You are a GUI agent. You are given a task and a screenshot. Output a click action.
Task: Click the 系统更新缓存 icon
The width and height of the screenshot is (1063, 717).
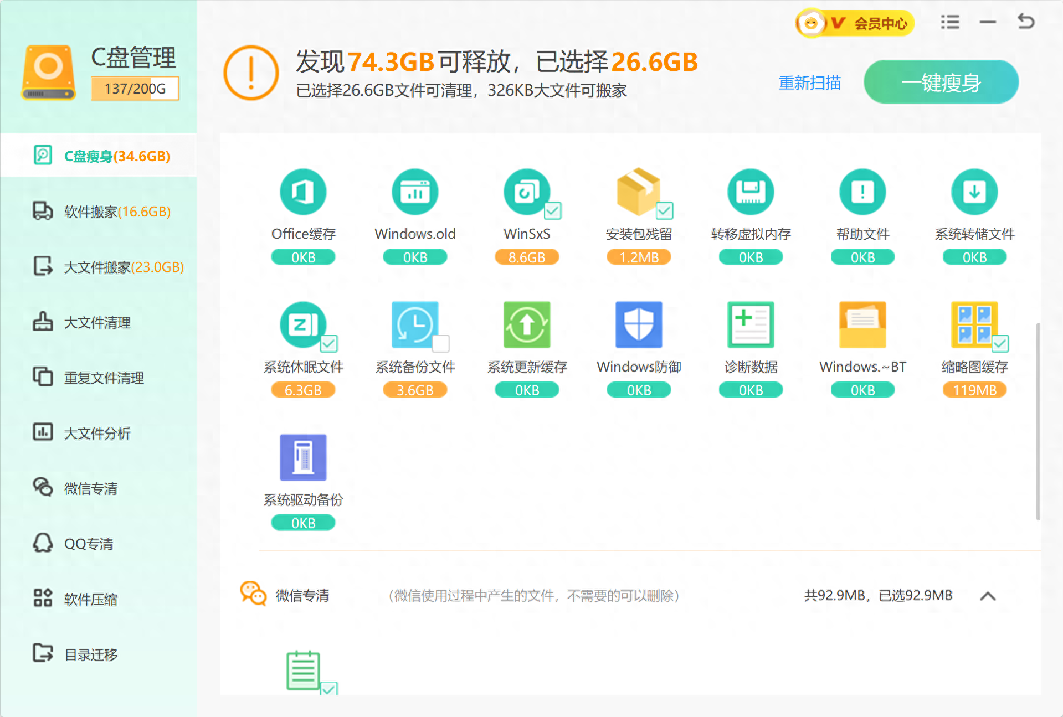527,325
